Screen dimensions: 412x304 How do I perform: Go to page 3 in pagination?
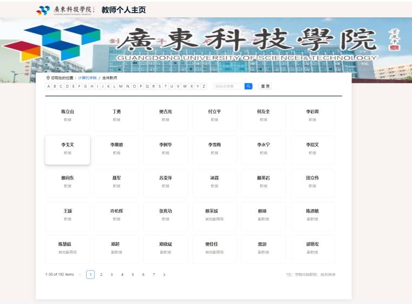point(112,275)
